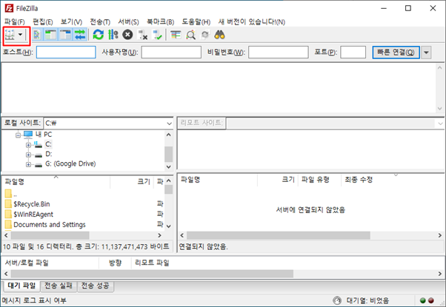Image resolution: width=446 pixels, height=307 pixels.
Task: Open the 도움말(H) menu
Action: pyautogui.click(x=196, y=22)
